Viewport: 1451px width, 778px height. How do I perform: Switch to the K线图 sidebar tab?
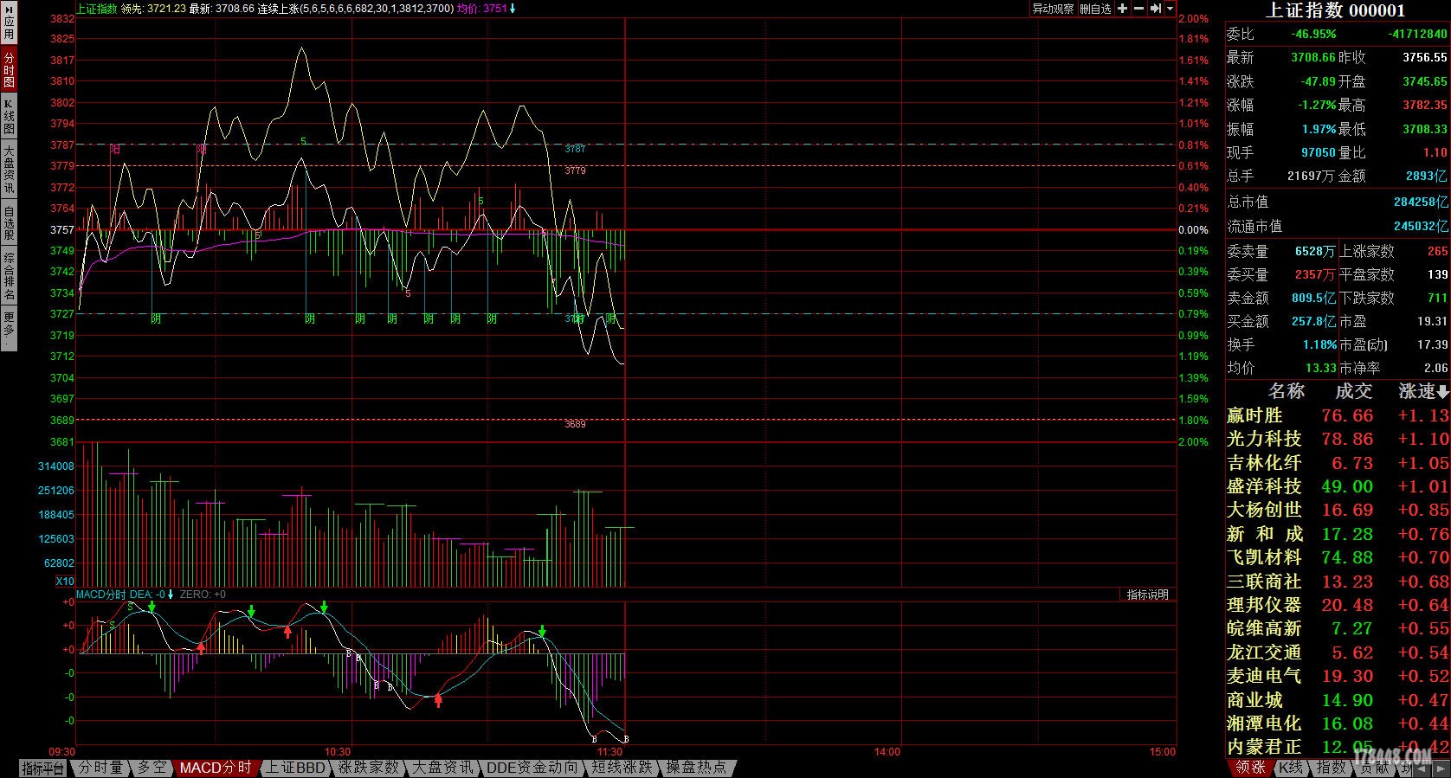tap(9, 117)
